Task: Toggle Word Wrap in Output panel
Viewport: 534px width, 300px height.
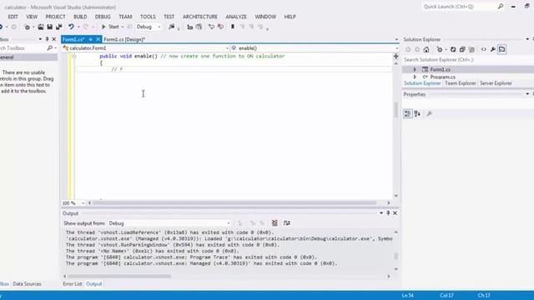Action: tap(287, 223)
